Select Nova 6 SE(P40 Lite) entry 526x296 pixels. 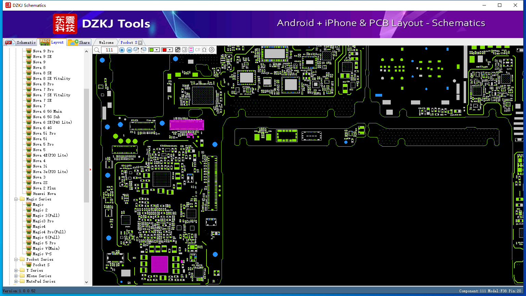click(52, 122)
